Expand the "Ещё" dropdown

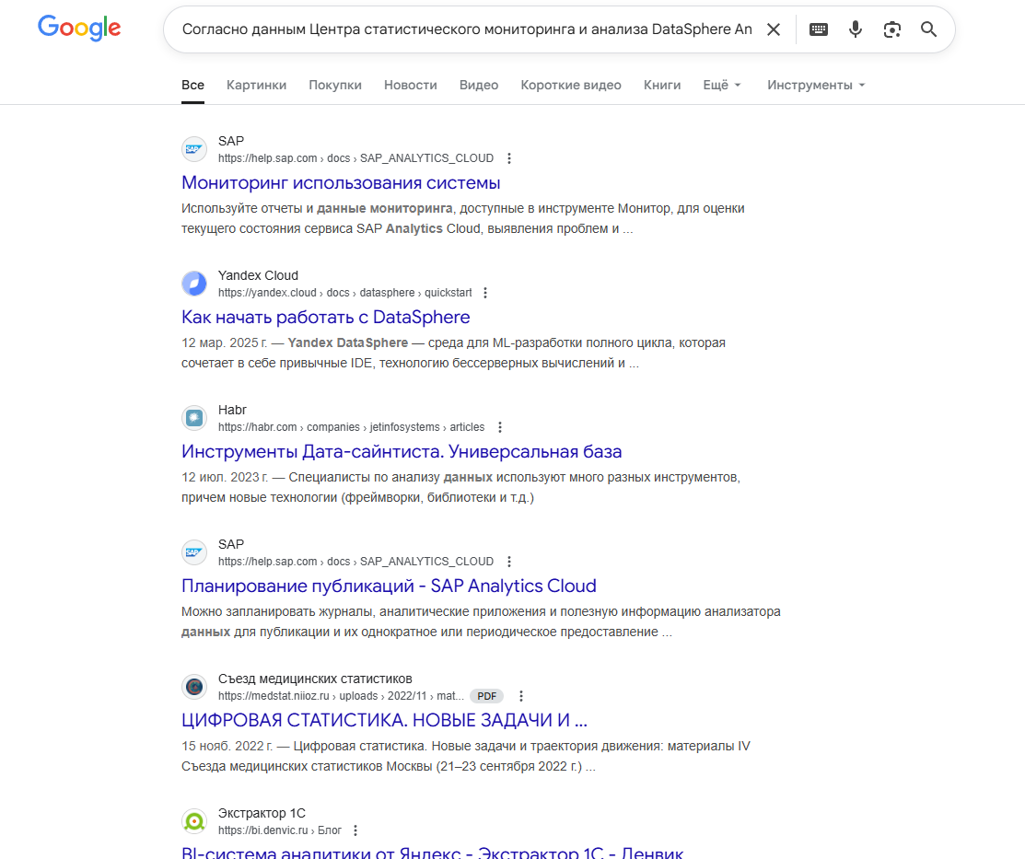coord(722,85)
